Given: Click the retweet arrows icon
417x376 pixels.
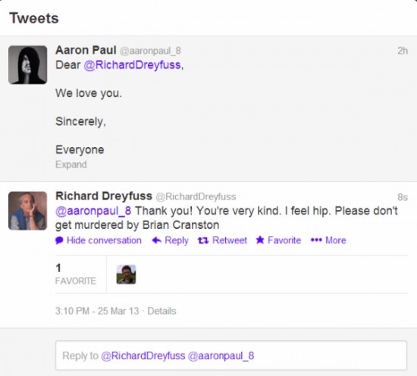Looking at the screenshot, I should (x=203, y=240).
